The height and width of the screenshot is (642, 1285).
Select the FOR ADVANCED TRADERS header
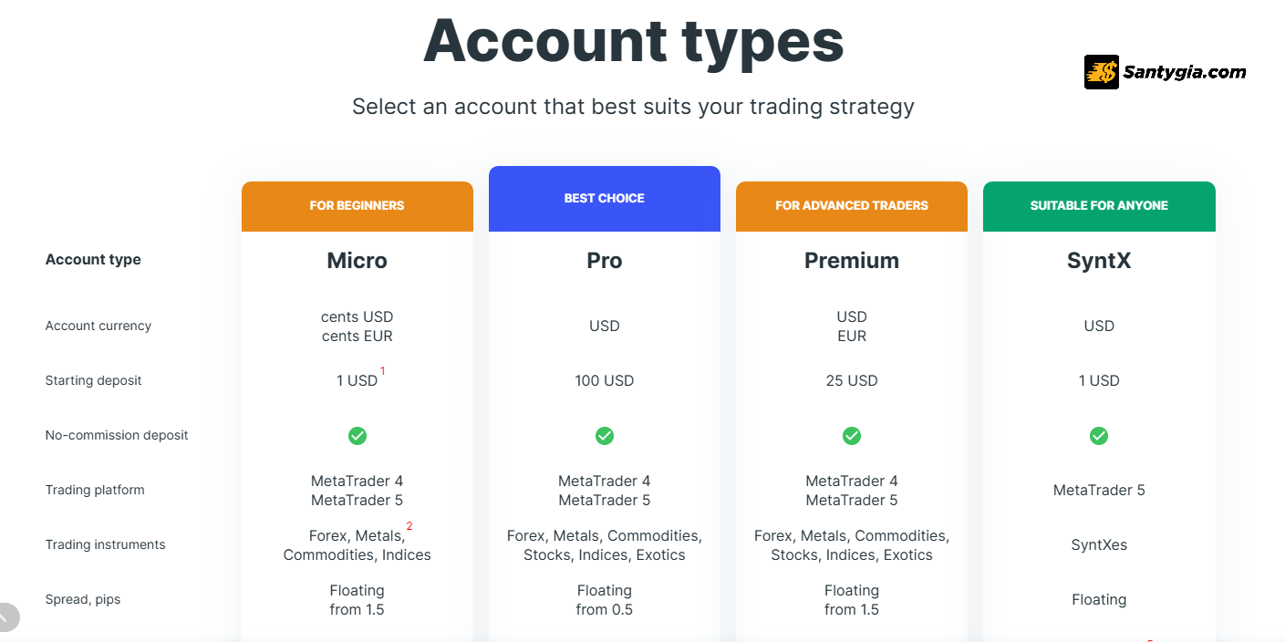852,206
